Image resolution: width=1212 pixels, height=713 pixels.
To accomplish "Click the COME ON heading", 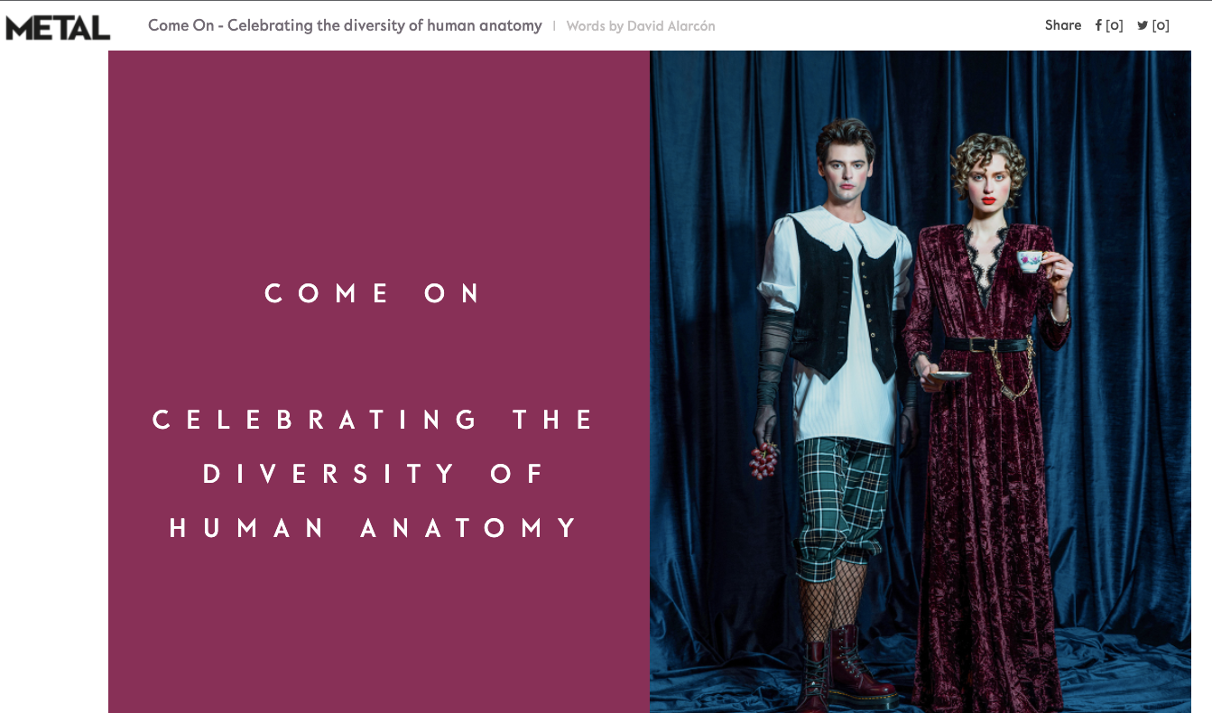I will [374, 293].
